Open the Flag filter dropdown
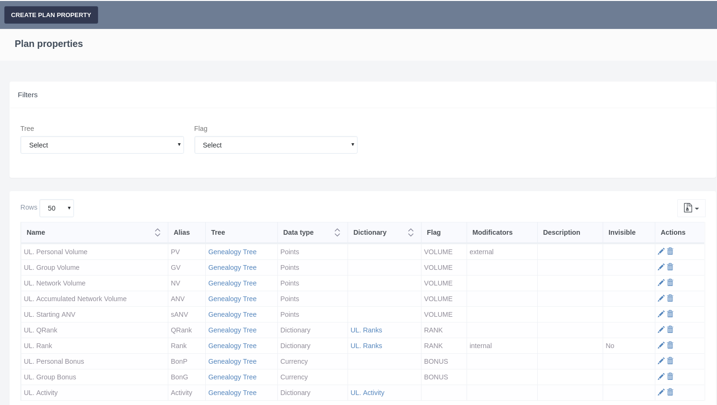The height and width of the screenshot is (405, 717). [x=276, y=145]
